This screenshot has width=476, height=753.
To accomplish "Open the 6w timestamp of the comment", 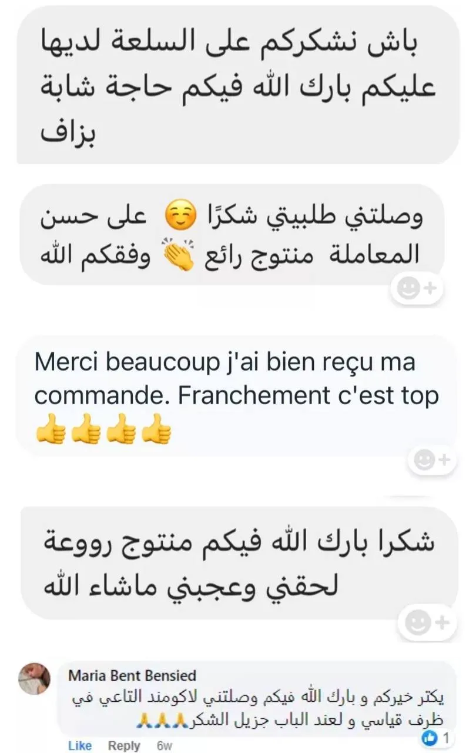I will coord(165,745).
